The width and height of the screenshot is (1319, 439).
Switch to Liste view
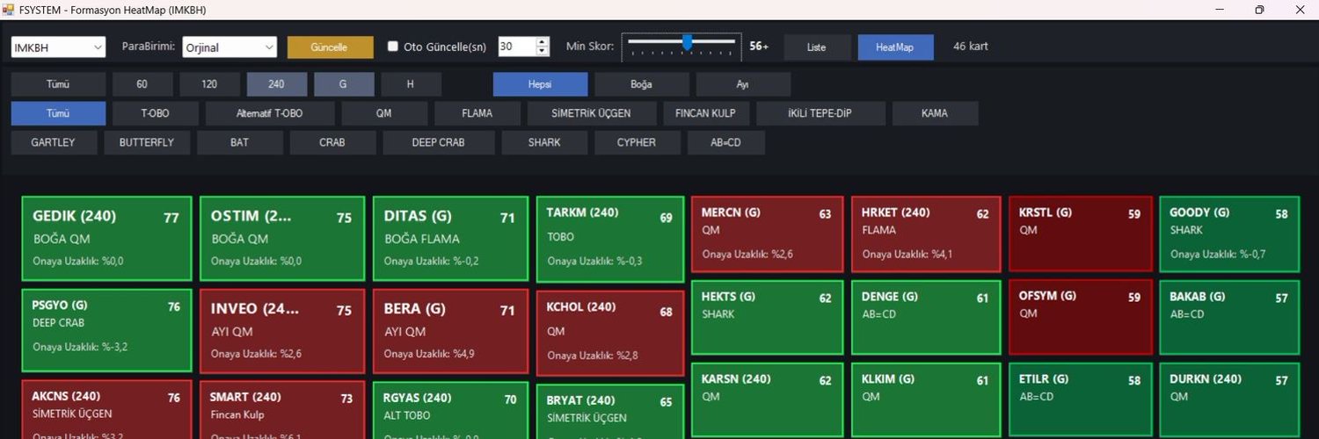(817, 47)
